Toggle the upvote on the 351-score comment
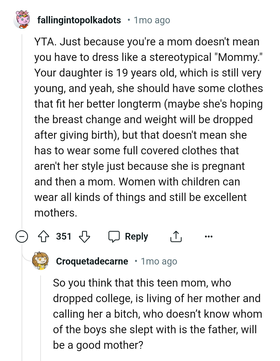Image resolution: width=280 pixels, height=361 pixels. point(44,237)
